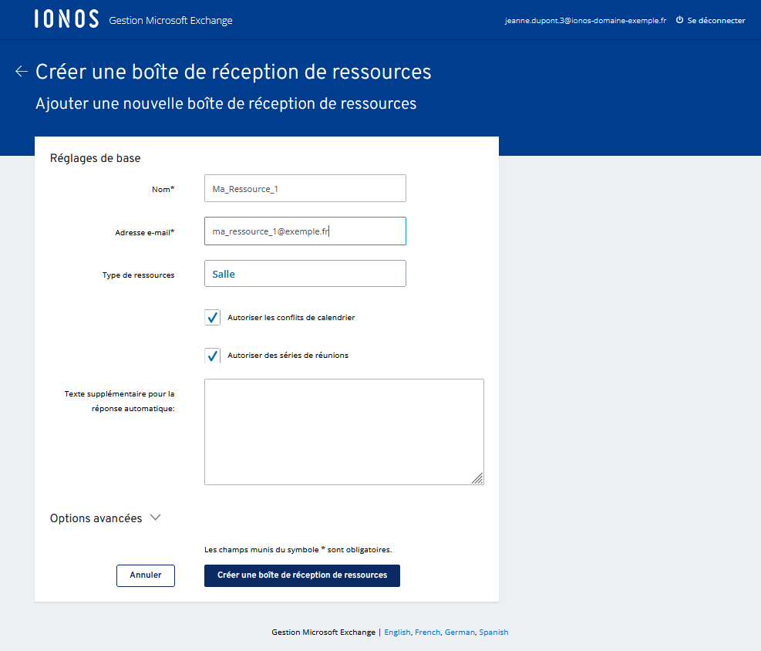Image resolution: width=761 pixels, height=651 pixels.
Task: Click the jeanne.dupont.3 account email address
Action: (585, 21)
